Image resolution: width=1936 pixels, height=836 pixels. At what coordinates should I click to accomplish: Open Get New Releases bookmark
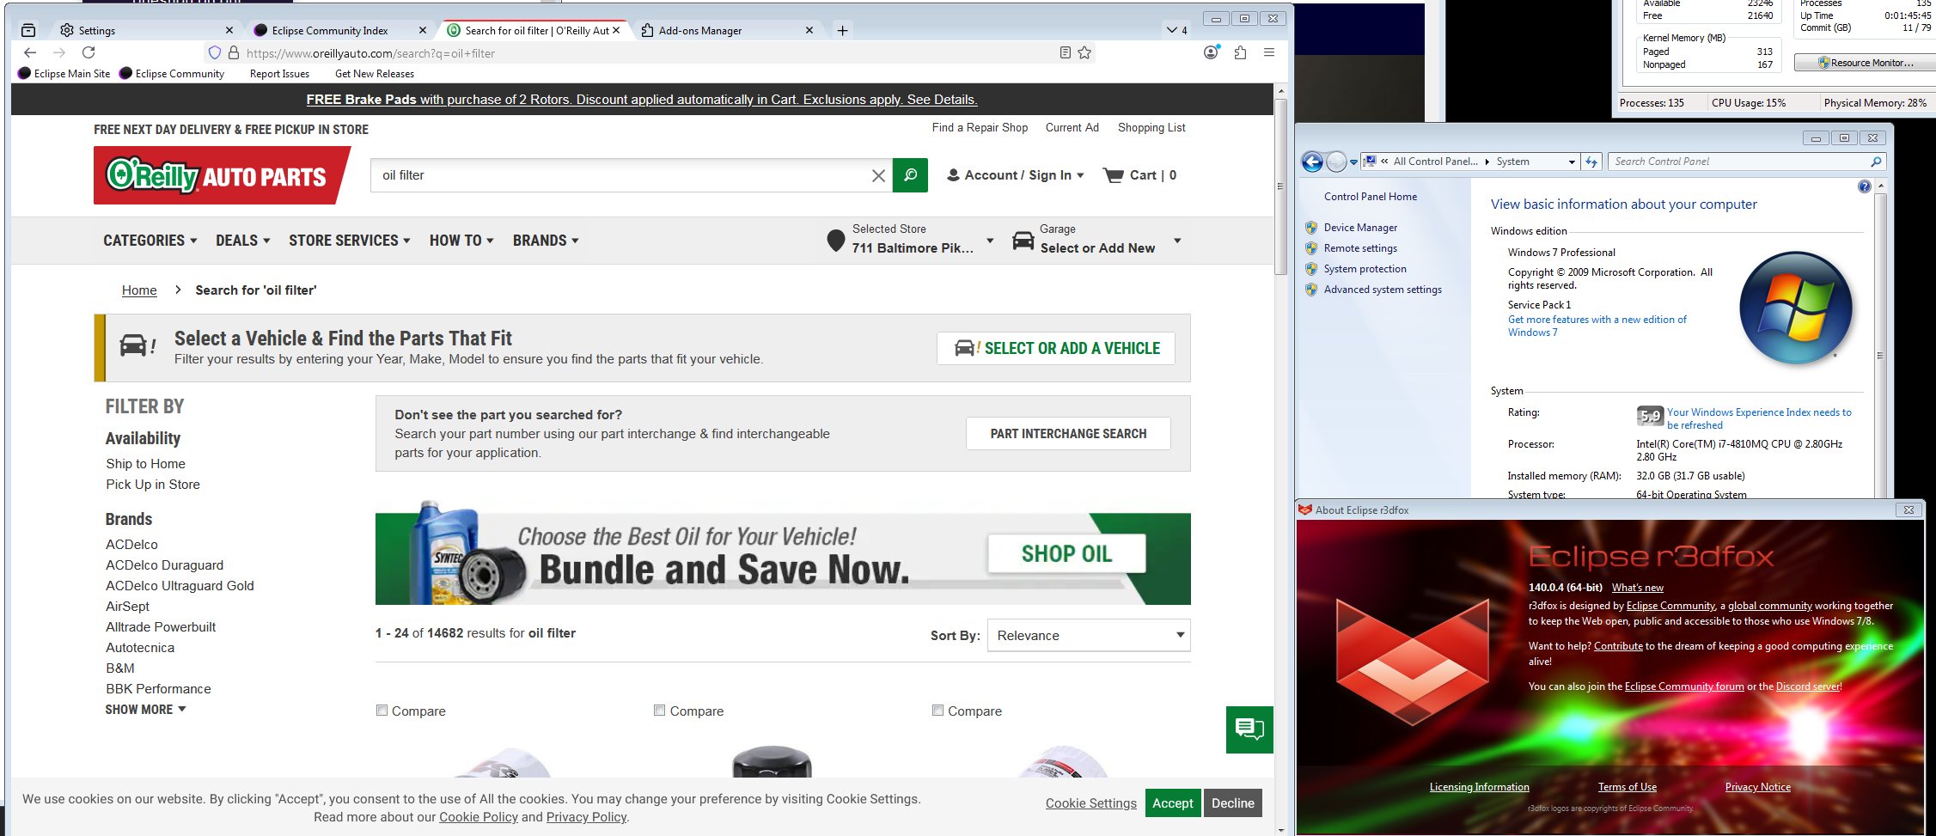[375, 74]
